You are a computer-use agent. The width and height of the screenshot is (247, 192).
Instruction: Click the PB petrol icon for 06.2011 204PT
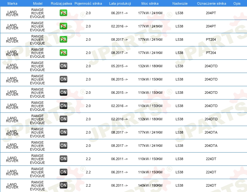(x=63, y=13)
